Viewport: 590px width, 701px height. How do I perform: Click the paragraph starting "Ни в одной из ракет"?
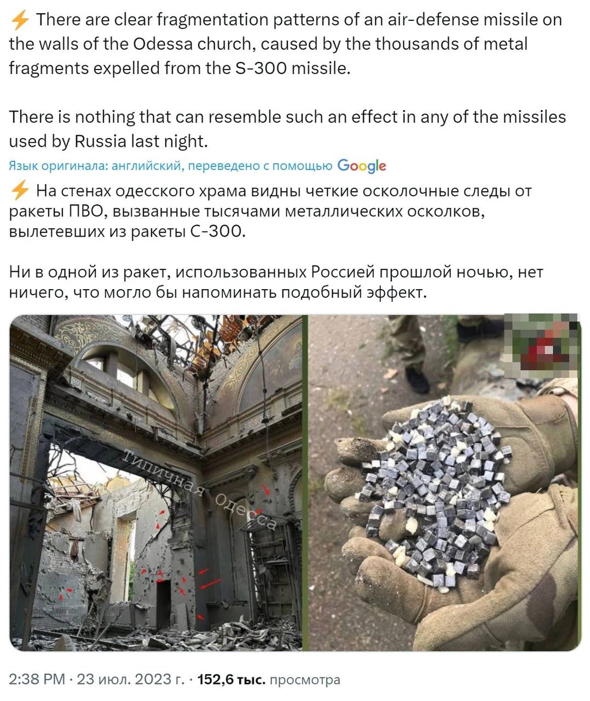point(276,283)
